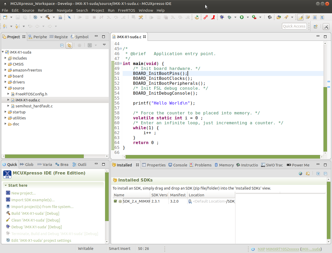
Task: Click the SDK Version column header
Action: pyautogui.click(x=159, y=195)
